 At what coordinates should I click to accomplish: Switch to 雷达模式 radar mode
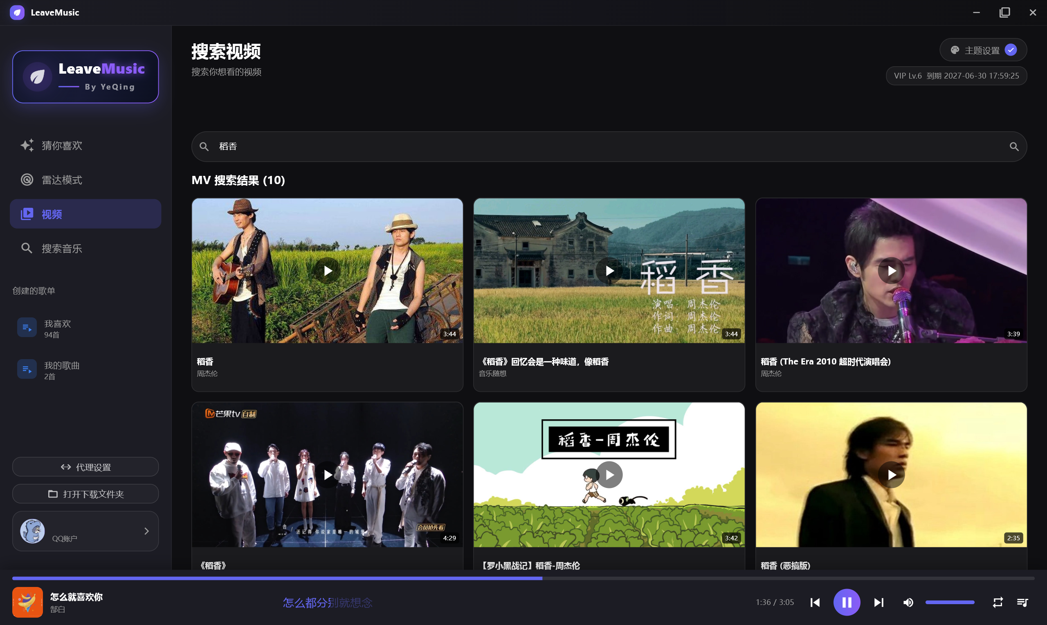[x=85, y=180]
